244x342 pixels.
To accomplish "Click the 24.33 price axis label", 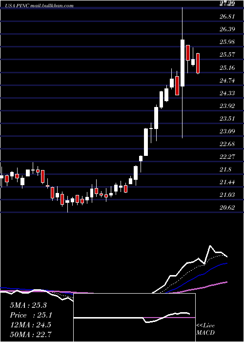I will tap(227, 93).
